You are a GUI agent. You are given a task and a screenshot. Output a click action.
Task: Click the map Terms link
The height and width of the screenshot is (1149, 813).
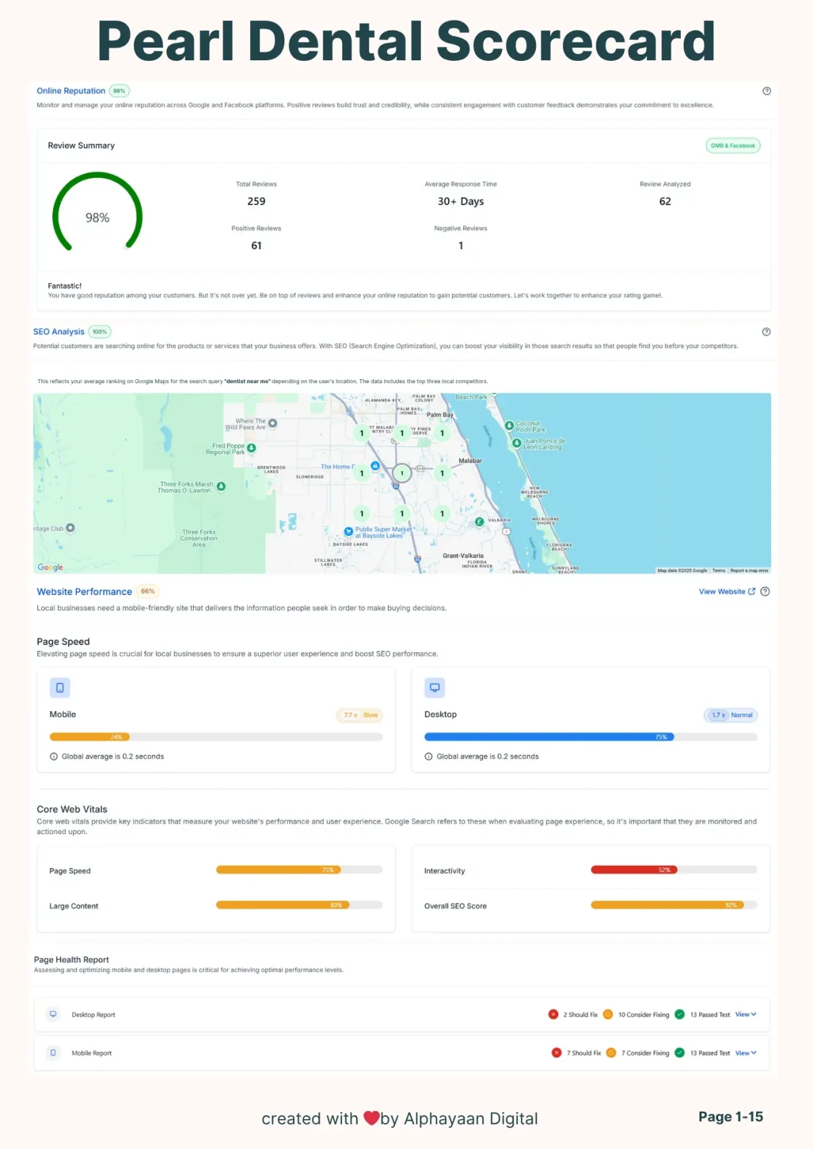coord(719,571)
